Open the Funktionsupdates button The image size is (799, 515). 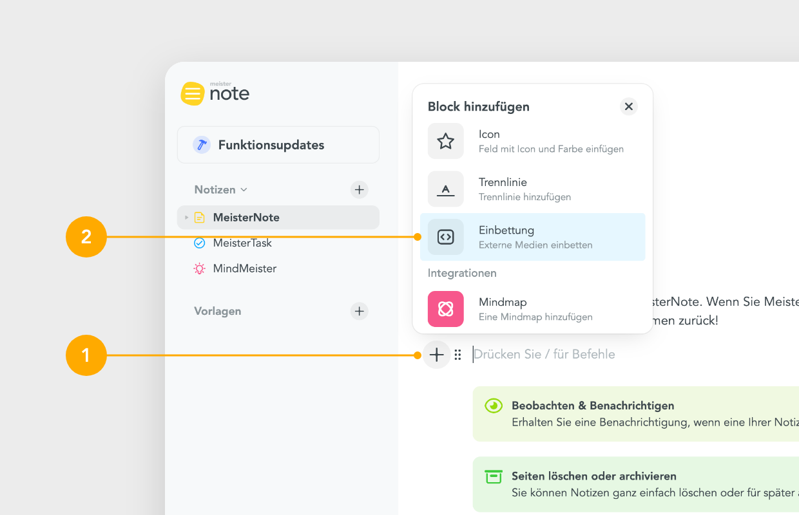[x=278, y=145]
